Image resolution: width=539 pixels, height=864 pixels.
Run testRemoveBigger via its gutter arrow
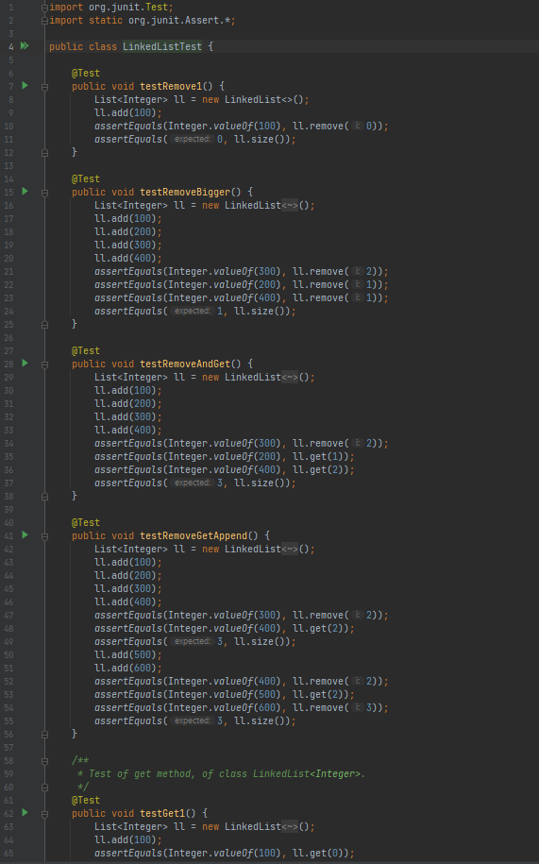(25, 191)
